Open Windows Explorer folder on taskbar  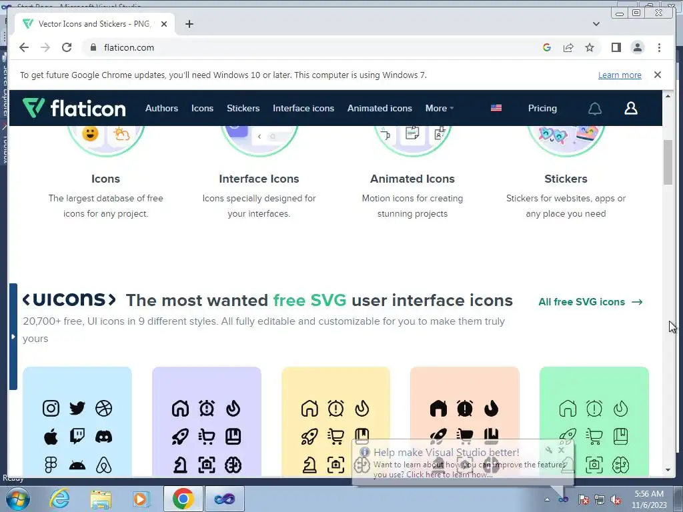click(101, 499)
